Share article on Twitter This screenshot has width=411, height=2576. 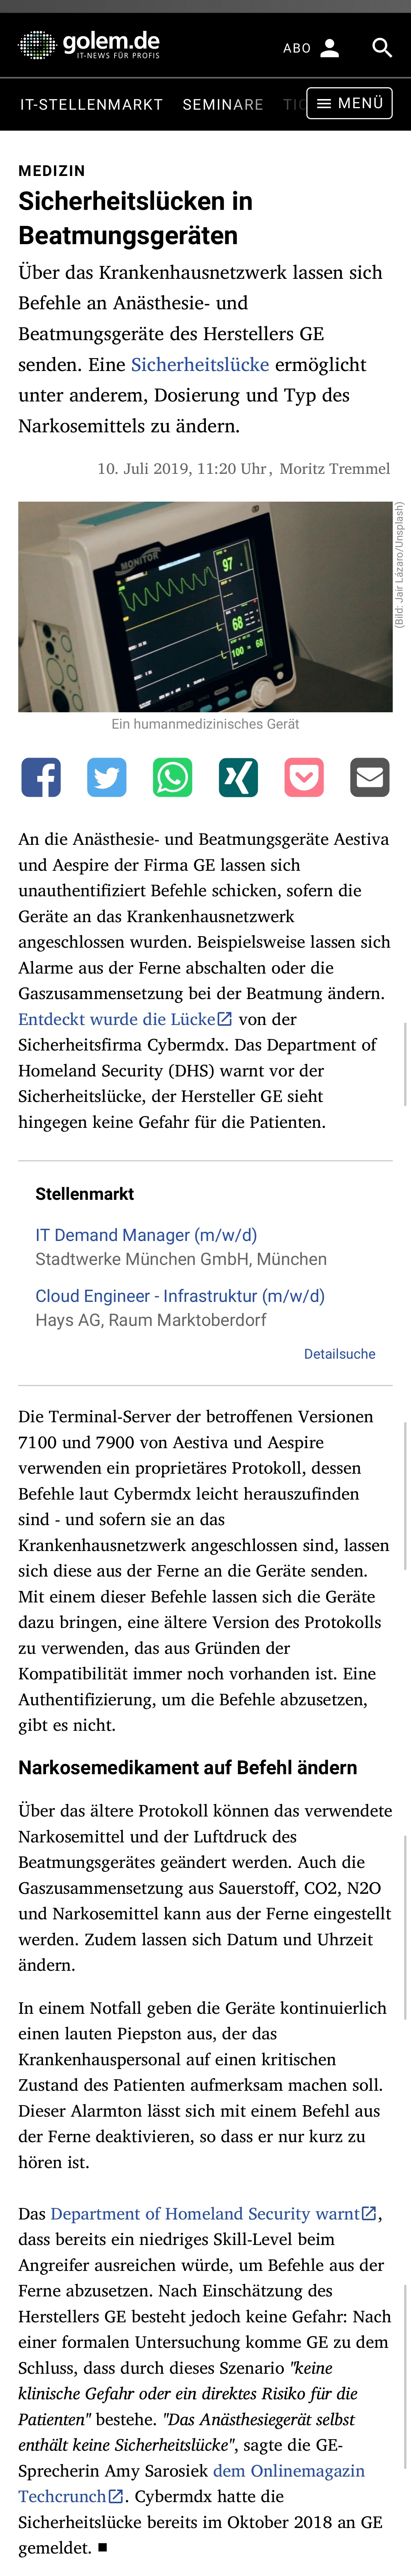coord(107,777)
